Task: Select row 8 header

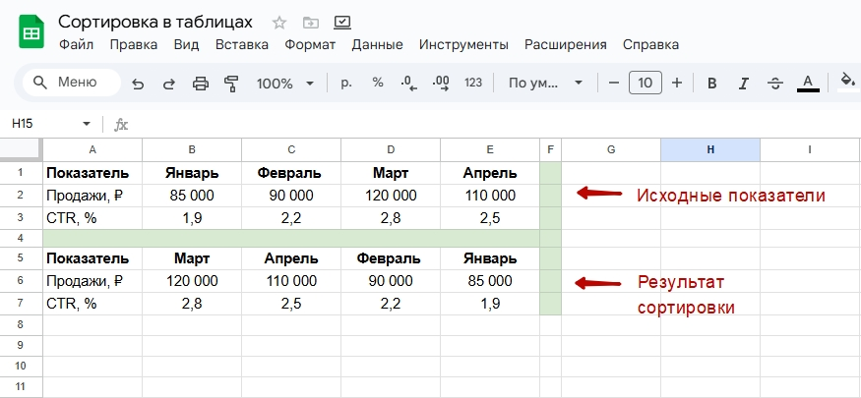Action: [21, 325]
